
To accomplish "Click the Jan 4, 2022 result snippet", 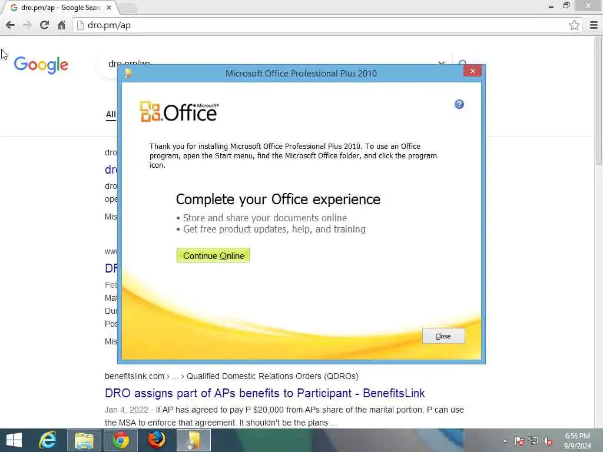I will pos(284,416).
